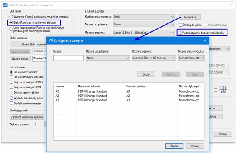Enable Drukuj do pliku checkbox
This screenshot has height=154, width=237.
(181, 25)
